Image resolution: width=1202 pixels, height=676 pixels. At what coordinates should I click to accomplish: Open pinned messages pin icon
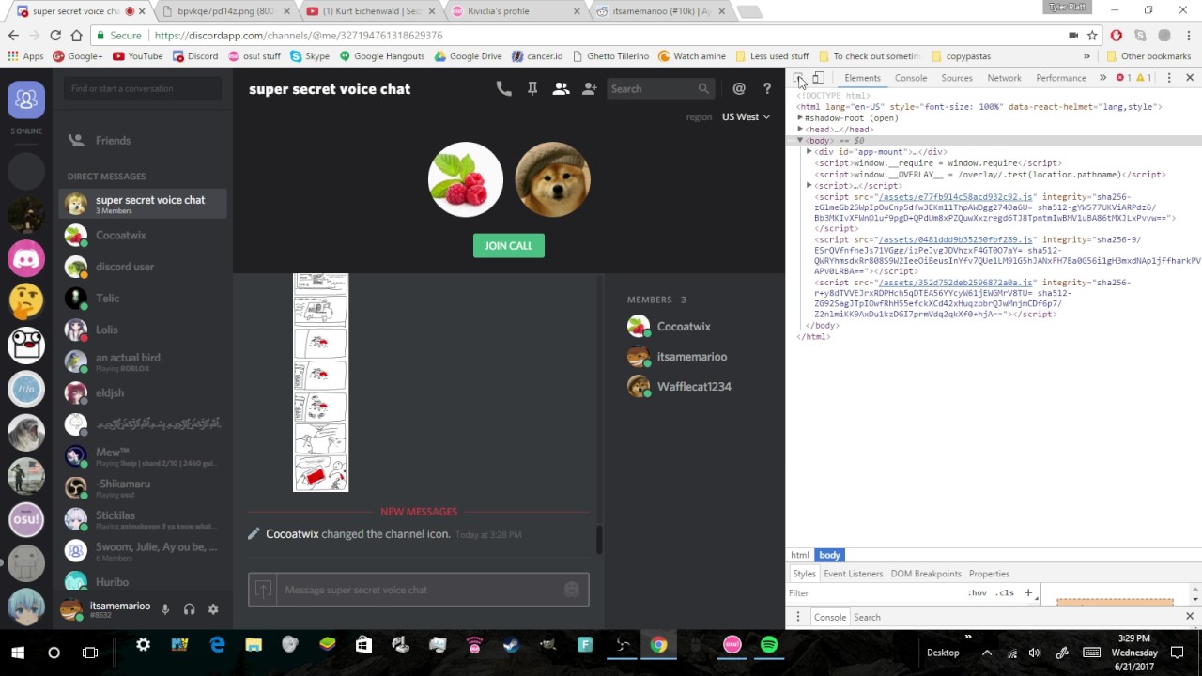pos(532,88)
